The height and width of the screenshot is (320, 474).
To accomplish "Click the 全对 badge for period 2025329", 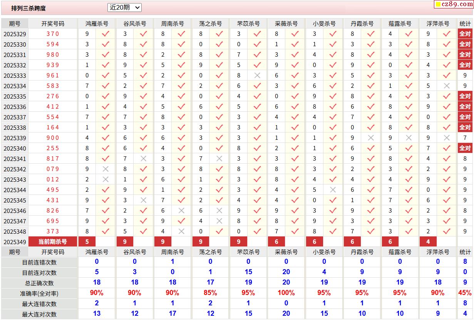I will pos(465,34).
